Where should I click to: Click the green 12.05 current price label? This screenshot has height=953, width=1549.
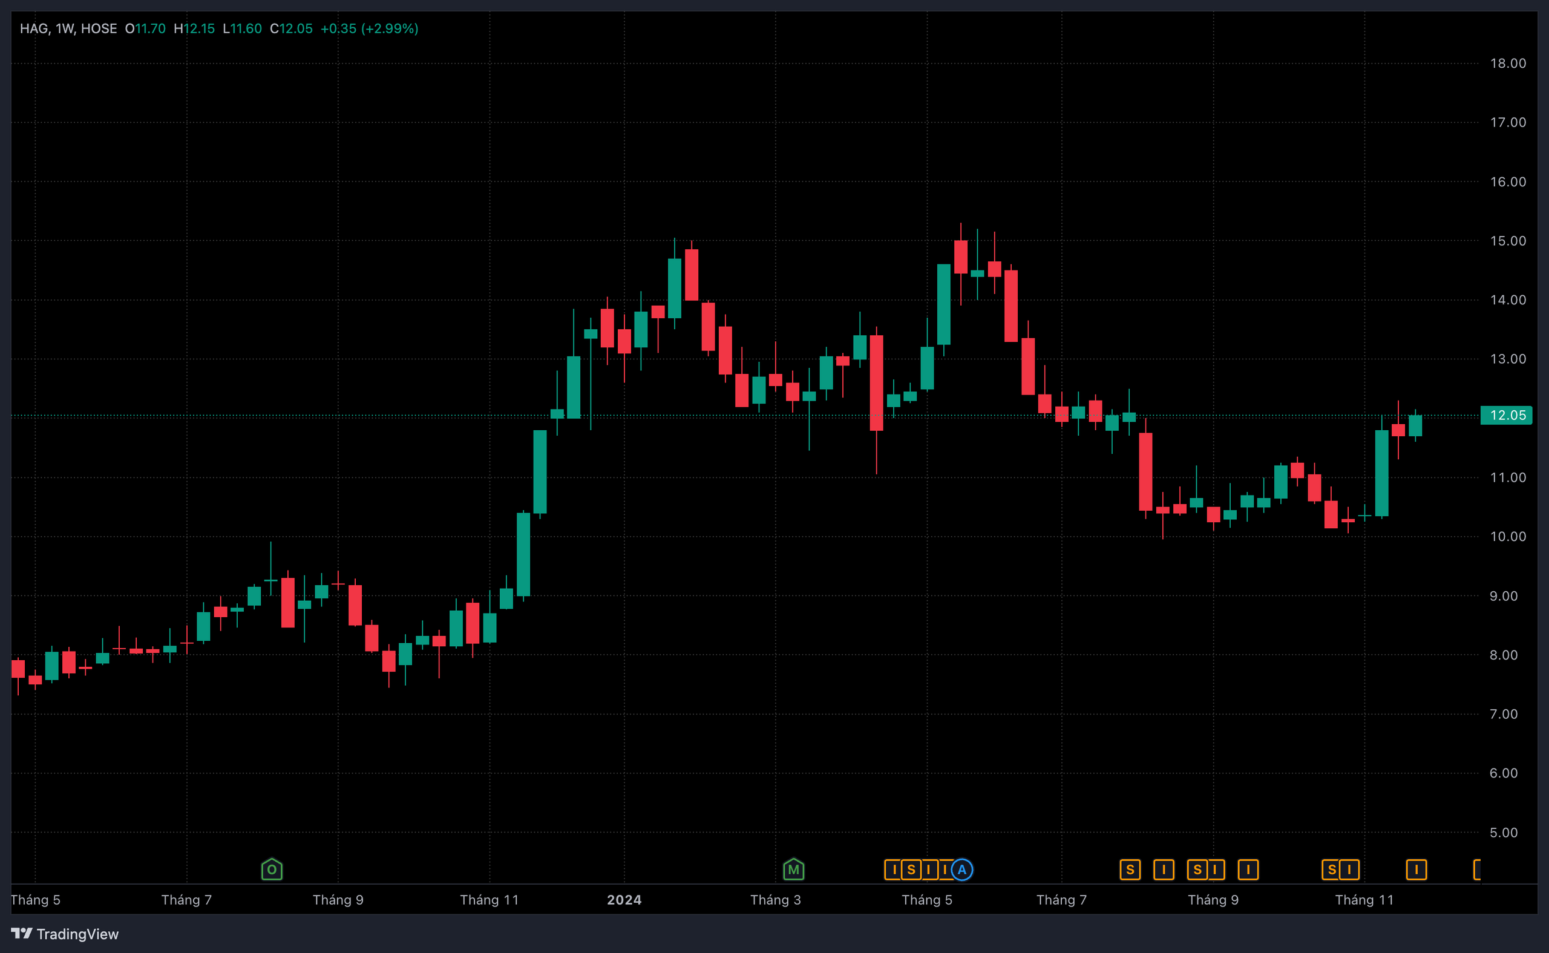coord(1505,415)
